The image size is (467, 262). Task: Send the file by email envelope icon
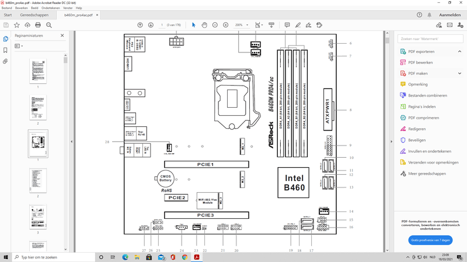449,25
